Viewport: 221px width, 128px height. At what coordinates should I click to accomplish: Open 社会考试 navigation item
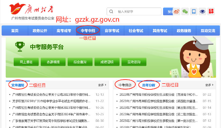(x=136, y=31)
